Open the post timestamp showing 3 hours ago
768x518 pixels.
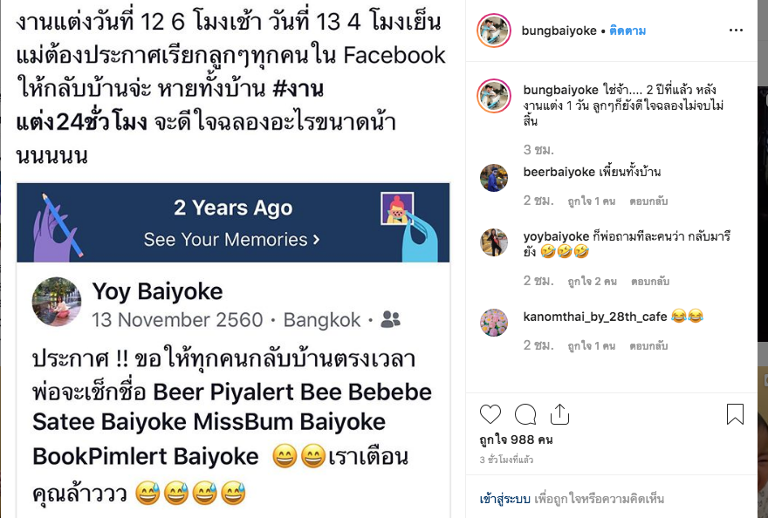(506, 460)
